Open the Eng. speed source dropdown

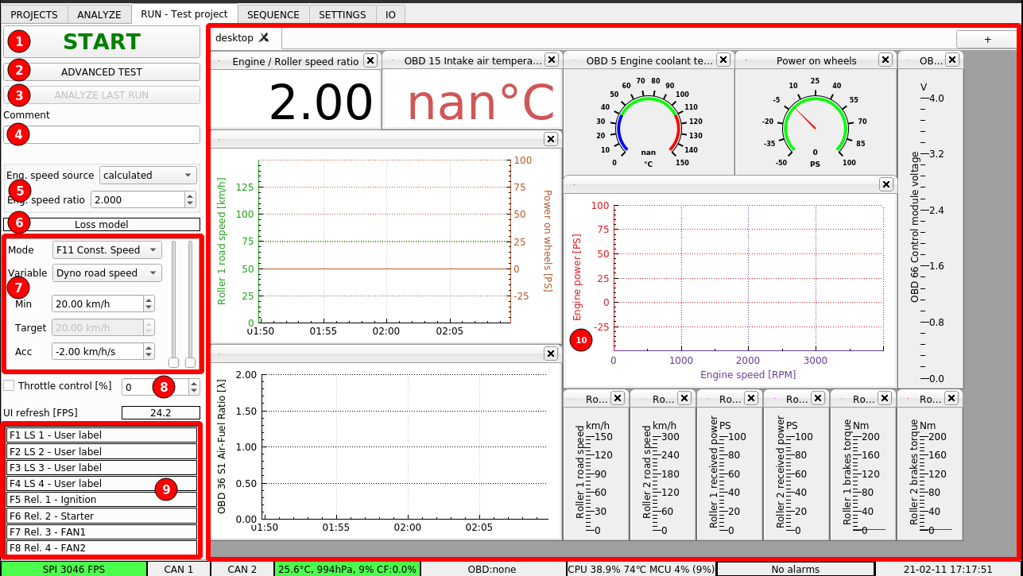pos(148,175)
